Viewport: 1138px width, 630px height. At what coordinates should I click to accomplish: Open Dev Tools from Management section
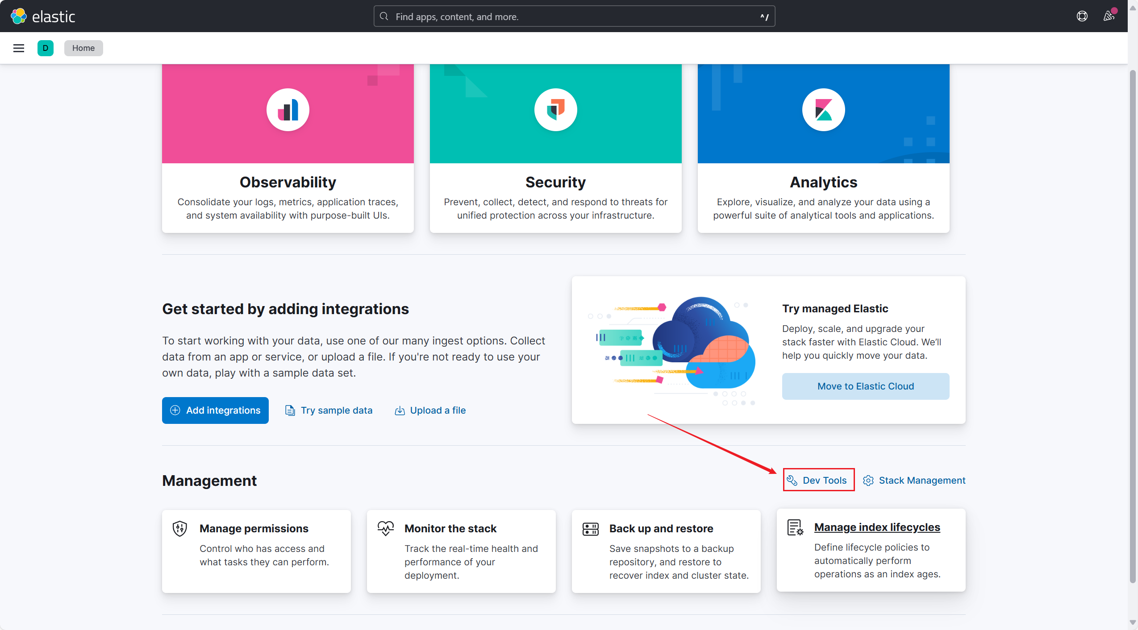tap(818, 480)
